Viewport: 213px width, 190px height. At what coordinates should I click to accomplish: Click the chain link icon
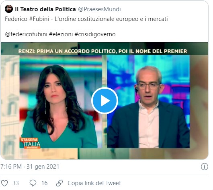click(59, 183)
